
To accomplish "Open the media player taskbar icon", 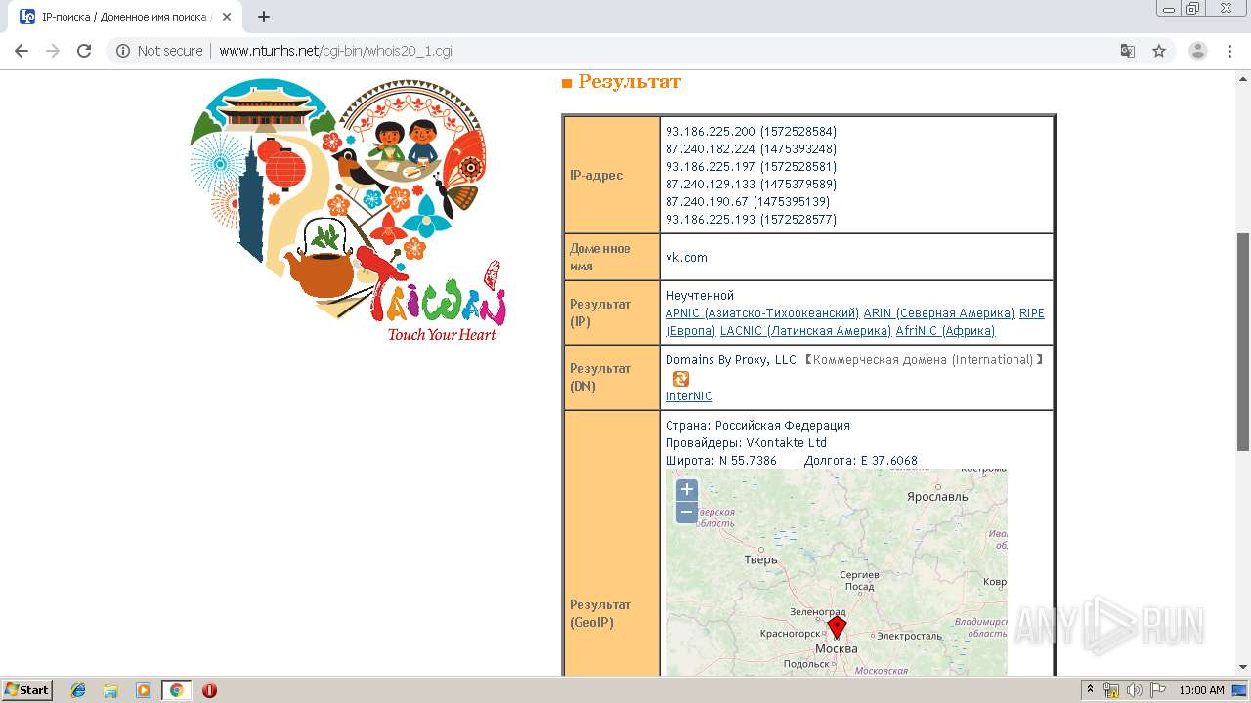I will (x=144, y=690).
